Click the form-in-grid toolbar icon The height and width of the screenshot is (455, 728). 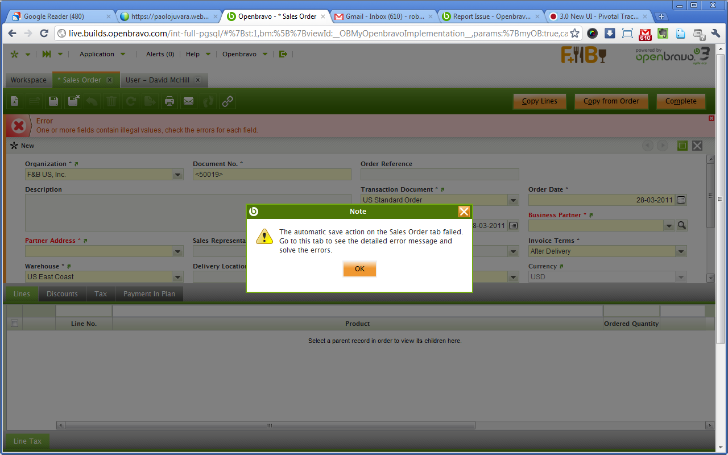[34, 101]
